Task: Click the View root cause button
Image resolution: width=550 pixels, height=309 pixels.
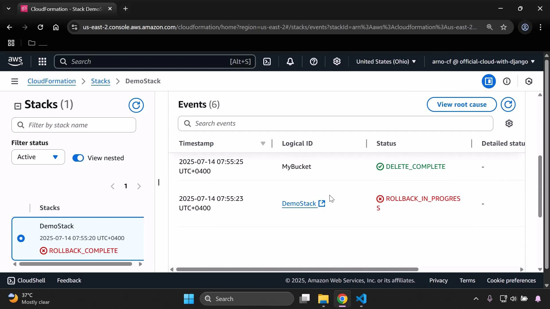Action: coord(461,104)
